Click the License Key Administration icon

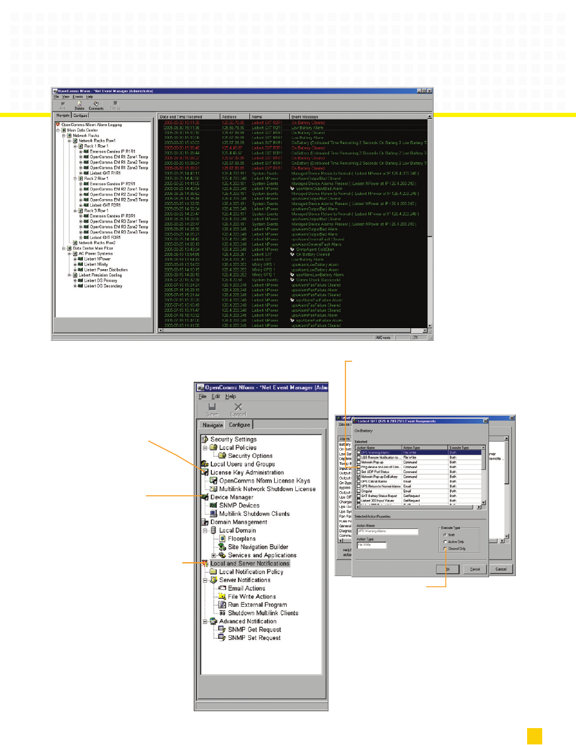205,472
